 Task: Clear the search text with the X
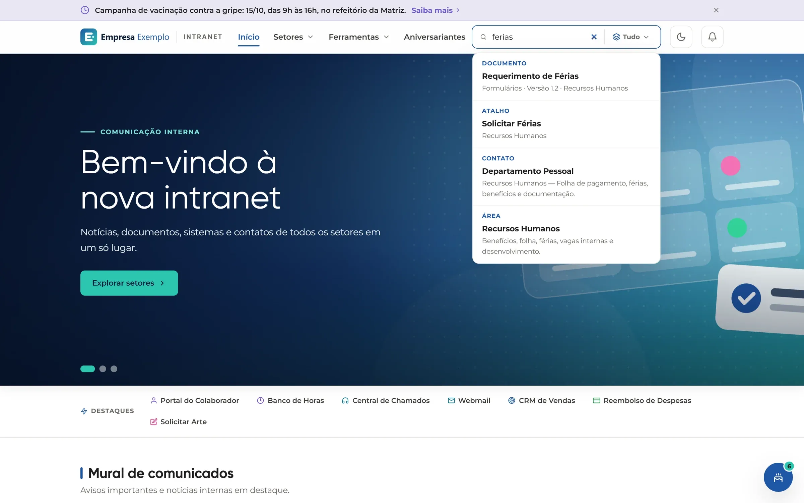tap(594, 37)
